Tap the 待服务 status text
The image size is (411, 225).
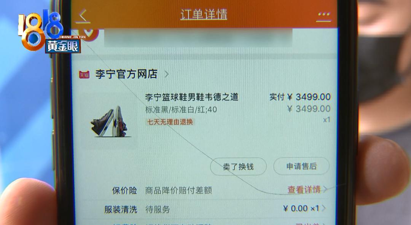pos(158,209)
